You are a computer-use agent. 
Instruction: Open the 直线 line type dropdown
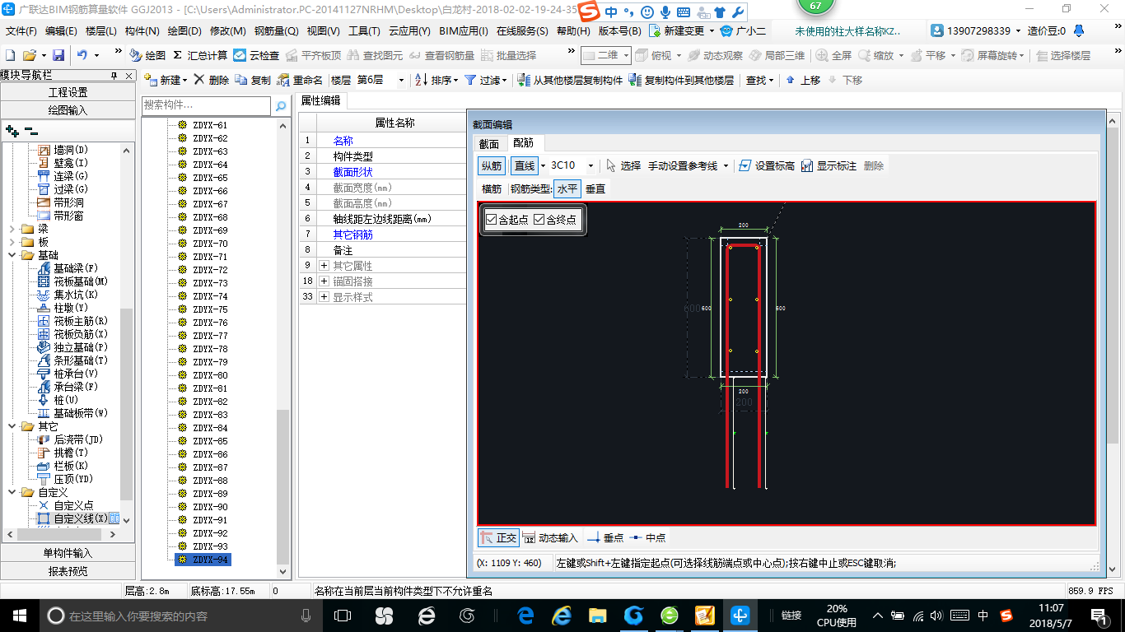point(544,165)
